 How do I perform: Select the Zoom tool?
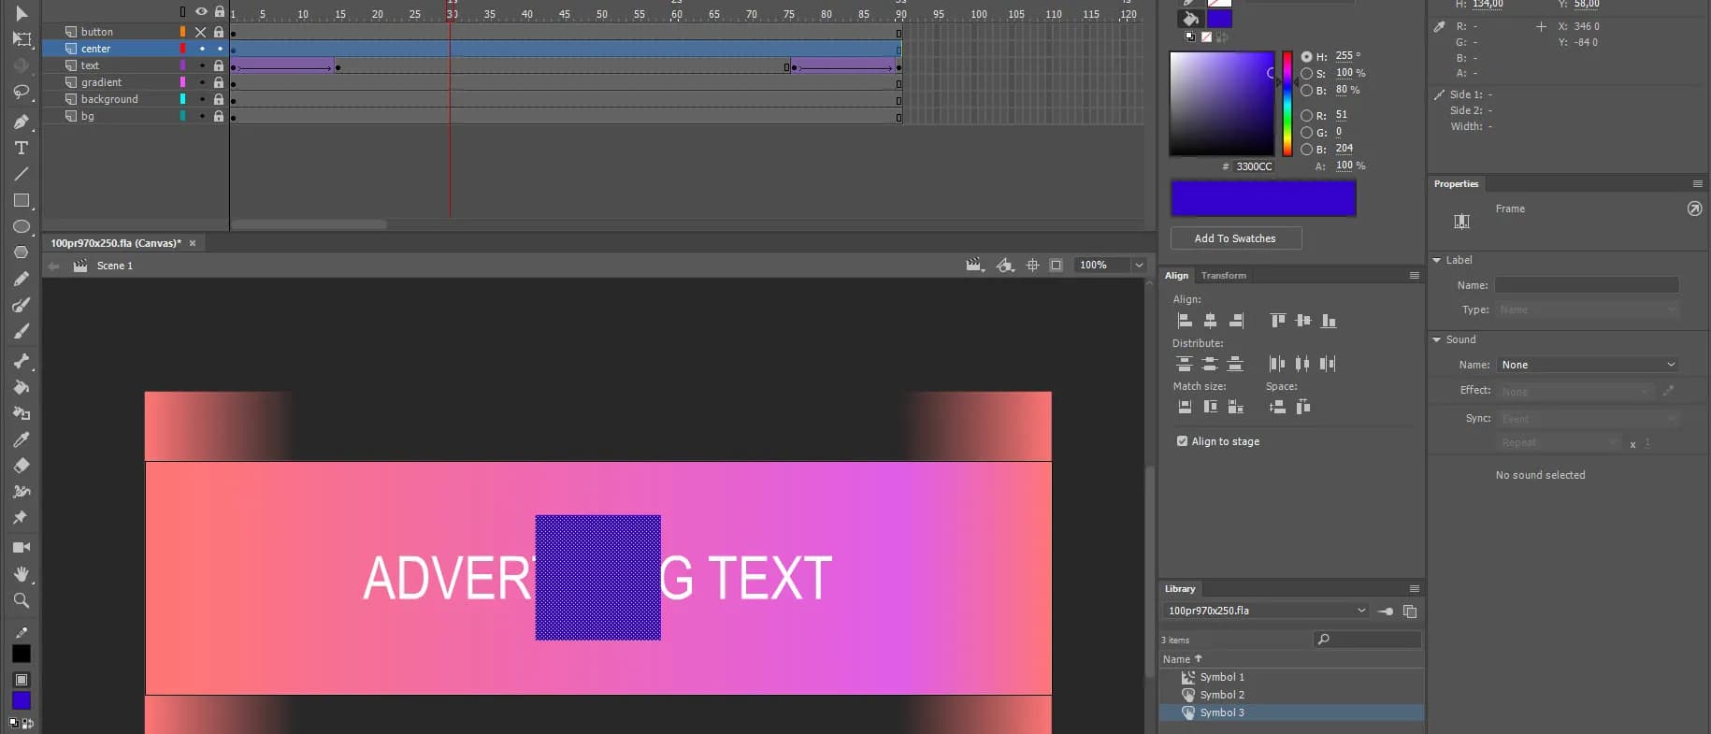22,600
